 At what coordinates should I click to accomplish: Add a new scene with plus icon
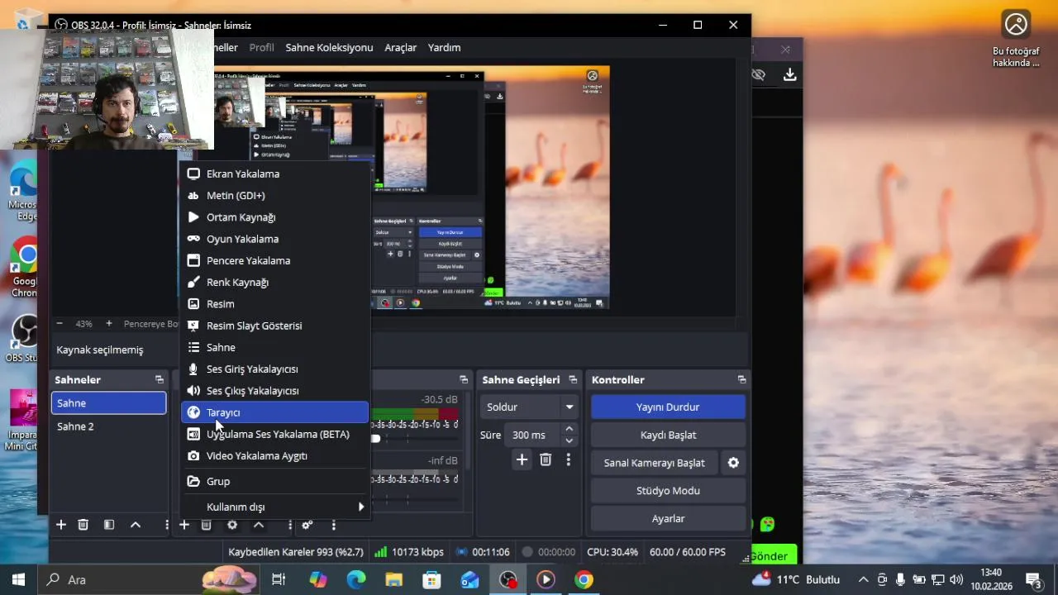60,525
